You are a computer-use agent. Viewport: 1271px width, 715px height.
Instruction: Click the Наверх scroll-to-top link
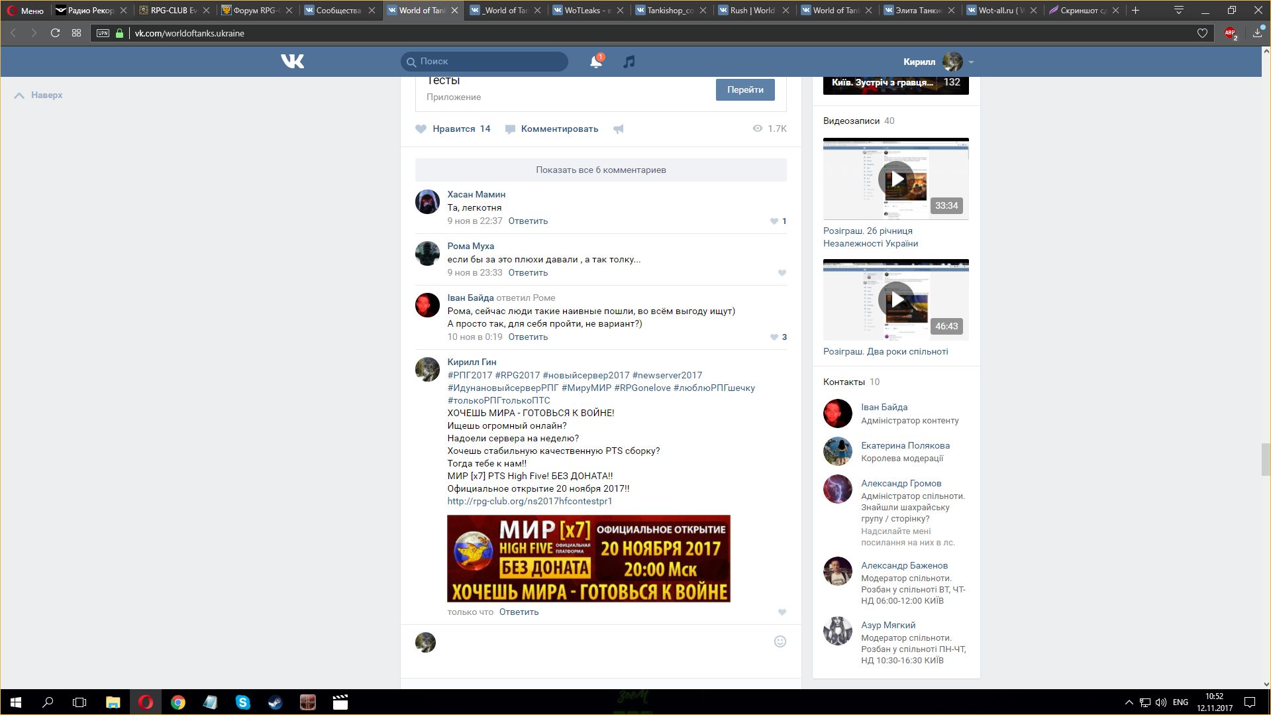click(39, 95)
